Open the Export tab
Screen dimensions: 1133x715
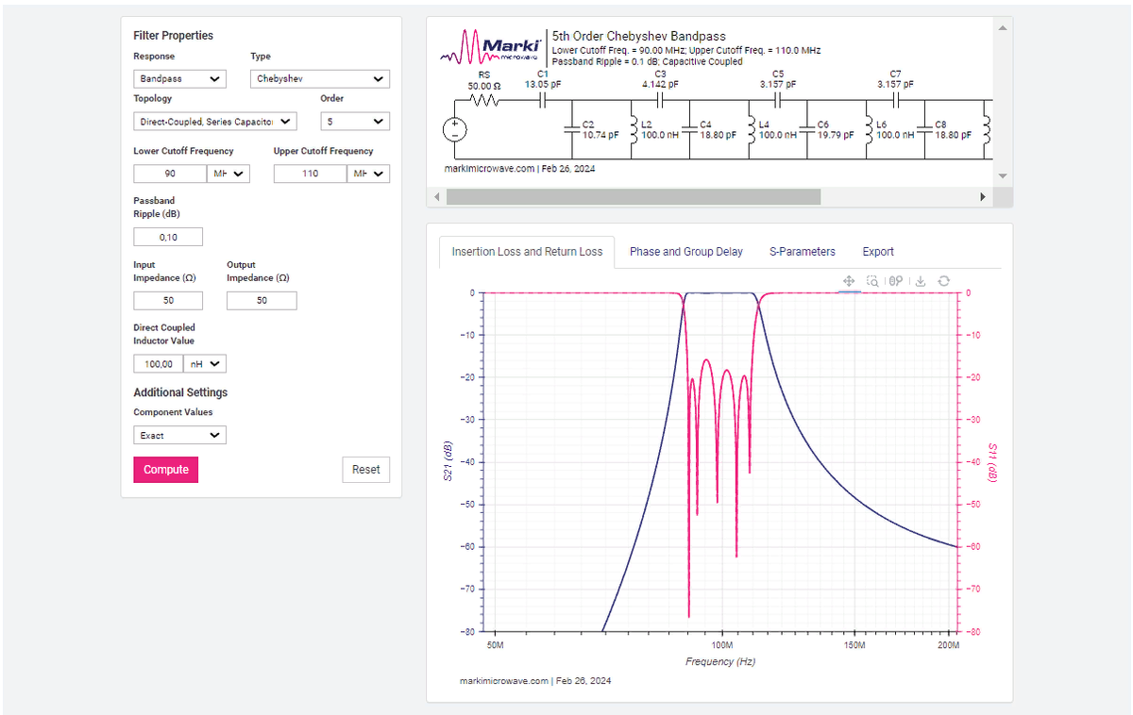878,252
